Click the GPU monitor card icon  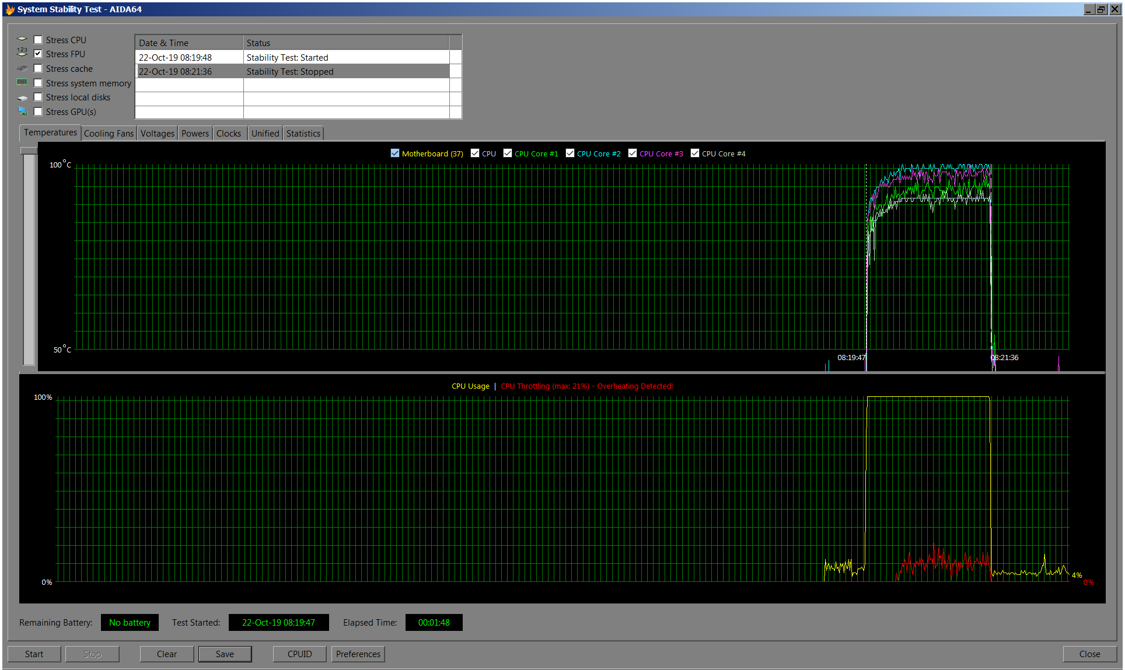22,111
